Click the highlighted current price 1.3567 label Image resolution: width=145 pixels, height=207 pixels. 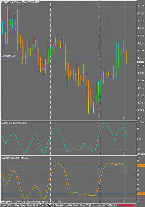point(141,62)
